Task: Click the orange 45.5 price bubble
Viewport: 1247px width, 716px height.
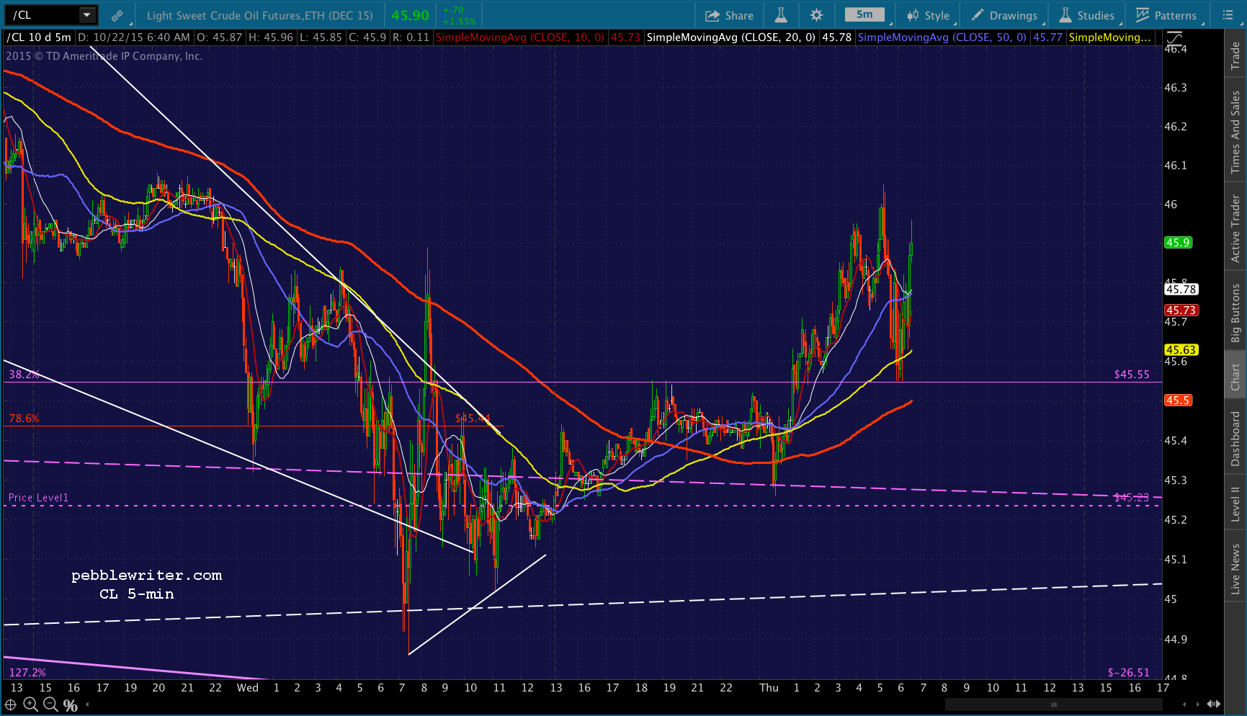Action: (x=1178, y=400)
